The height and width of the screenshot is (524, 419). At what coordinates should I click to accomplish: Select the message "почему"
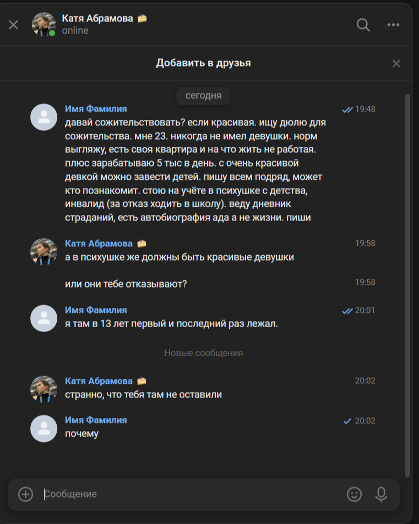(x=82, y=434)
